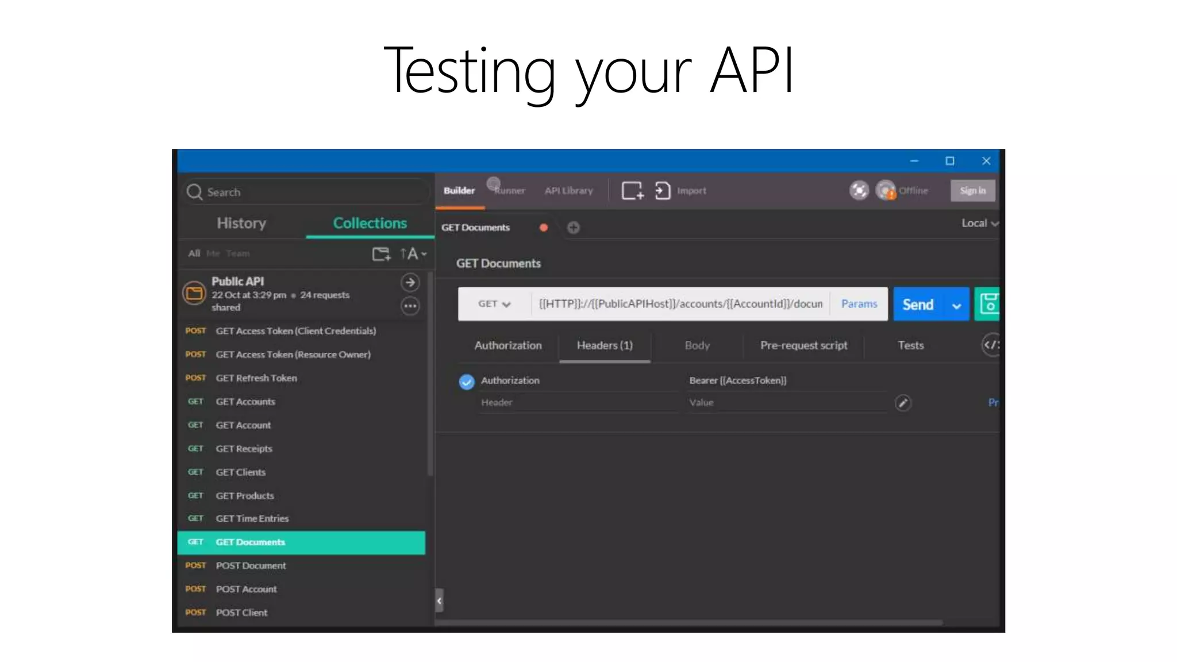The height and width of the screenshot is (662, 1177).
Task: Add a new request tab
Action: 573,228
